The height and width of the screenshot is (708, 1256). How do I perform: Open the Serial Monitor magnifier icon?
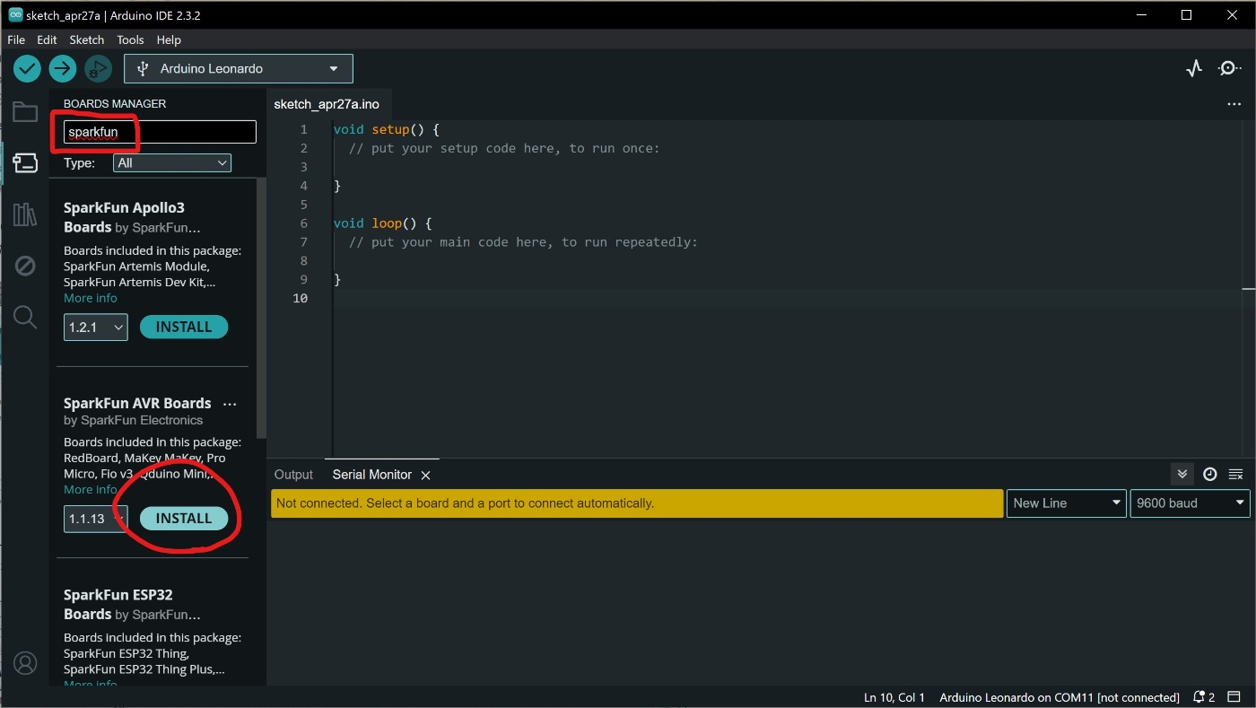[1229, 68]
